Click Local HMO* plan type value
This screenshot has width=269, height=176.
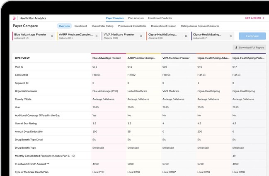tap(170, 172)
